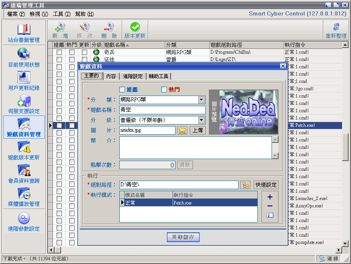The image size is (351, 264).
Task: Click the 新增 toolbar icon
Action: (x=60, y=30)
